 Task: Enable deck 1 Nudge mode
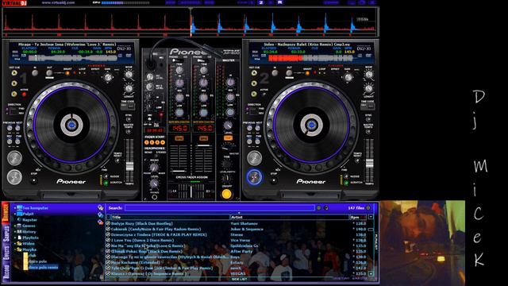point(106,176)
